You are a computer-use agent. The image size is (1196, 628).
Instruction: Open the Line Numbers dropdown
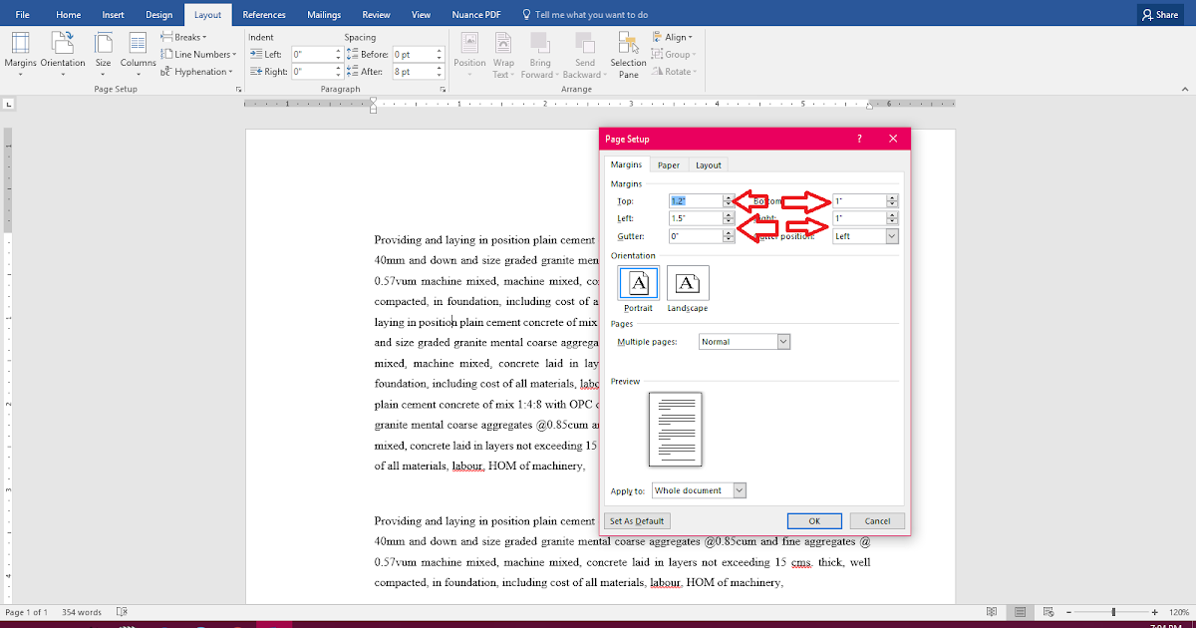198,54
